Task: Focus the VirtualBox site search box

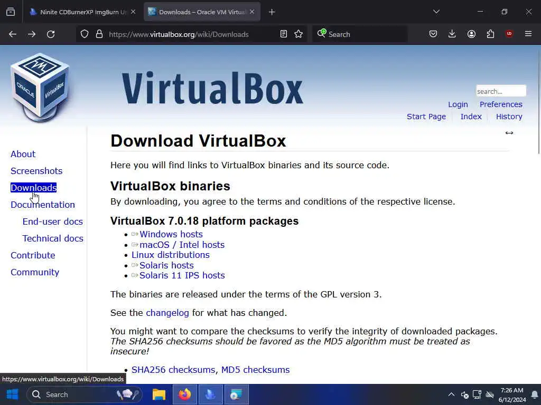Action: click(501, 91)
